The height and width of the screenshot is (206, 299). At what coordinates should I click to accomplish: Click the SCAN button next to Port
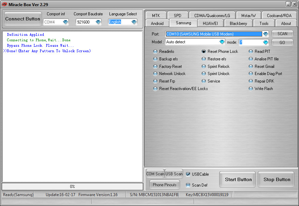(282, 34)
